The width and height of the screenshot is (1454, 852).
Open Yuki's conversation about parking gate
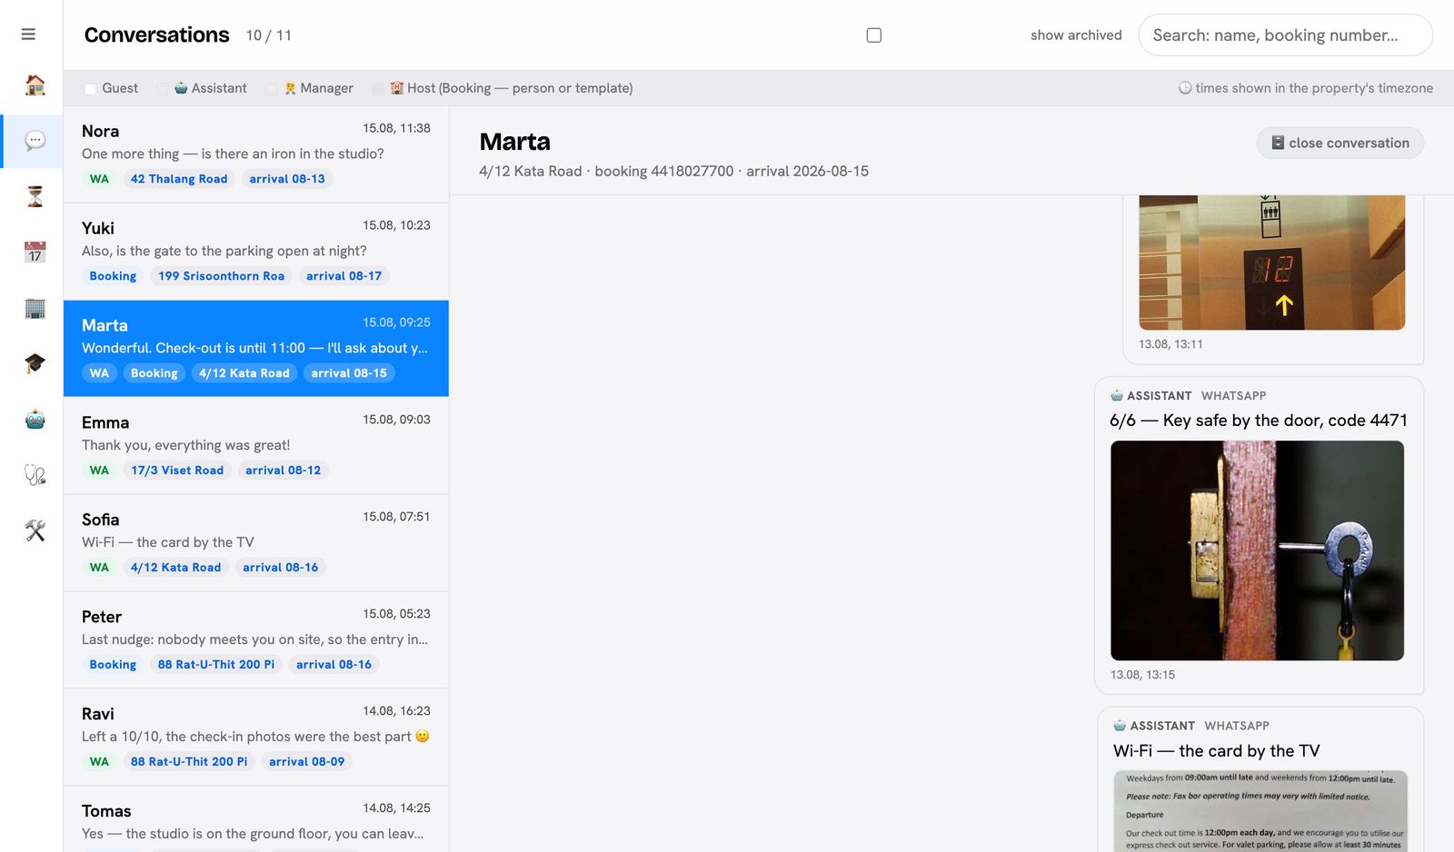tap(256, 252)
